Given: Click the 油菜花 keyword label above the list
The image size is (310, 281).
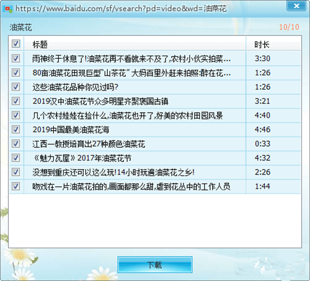Looking at the screenshot, I should [x=20, y=28].
